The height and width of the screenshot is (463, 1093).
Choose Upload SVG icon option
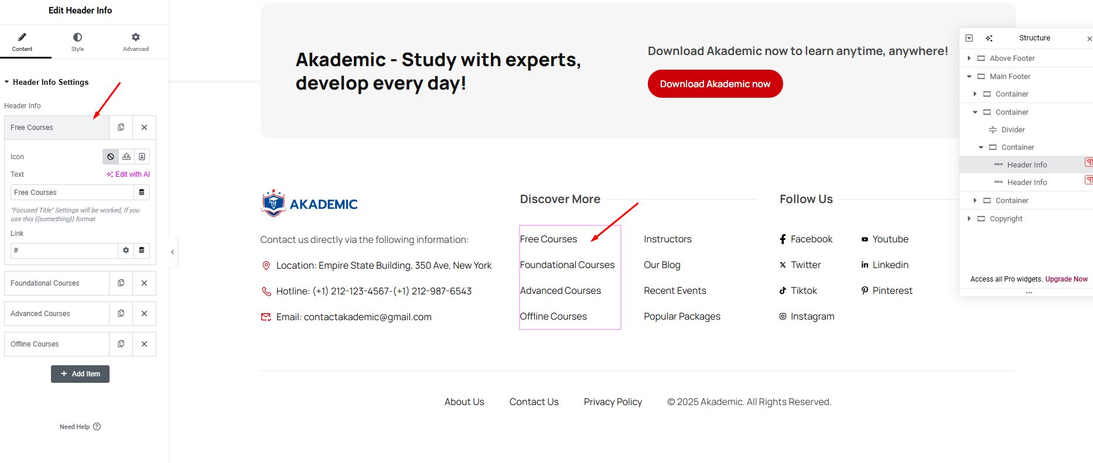coord(127,157)
